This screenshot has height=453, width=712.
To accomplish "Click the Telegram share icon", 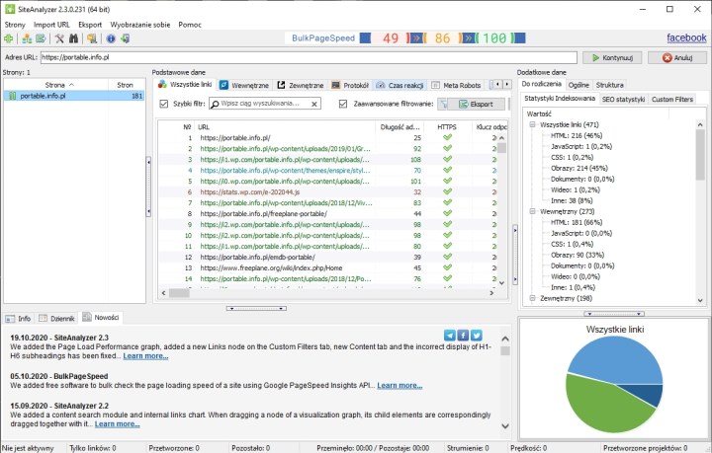I will (x=450, y=336).
